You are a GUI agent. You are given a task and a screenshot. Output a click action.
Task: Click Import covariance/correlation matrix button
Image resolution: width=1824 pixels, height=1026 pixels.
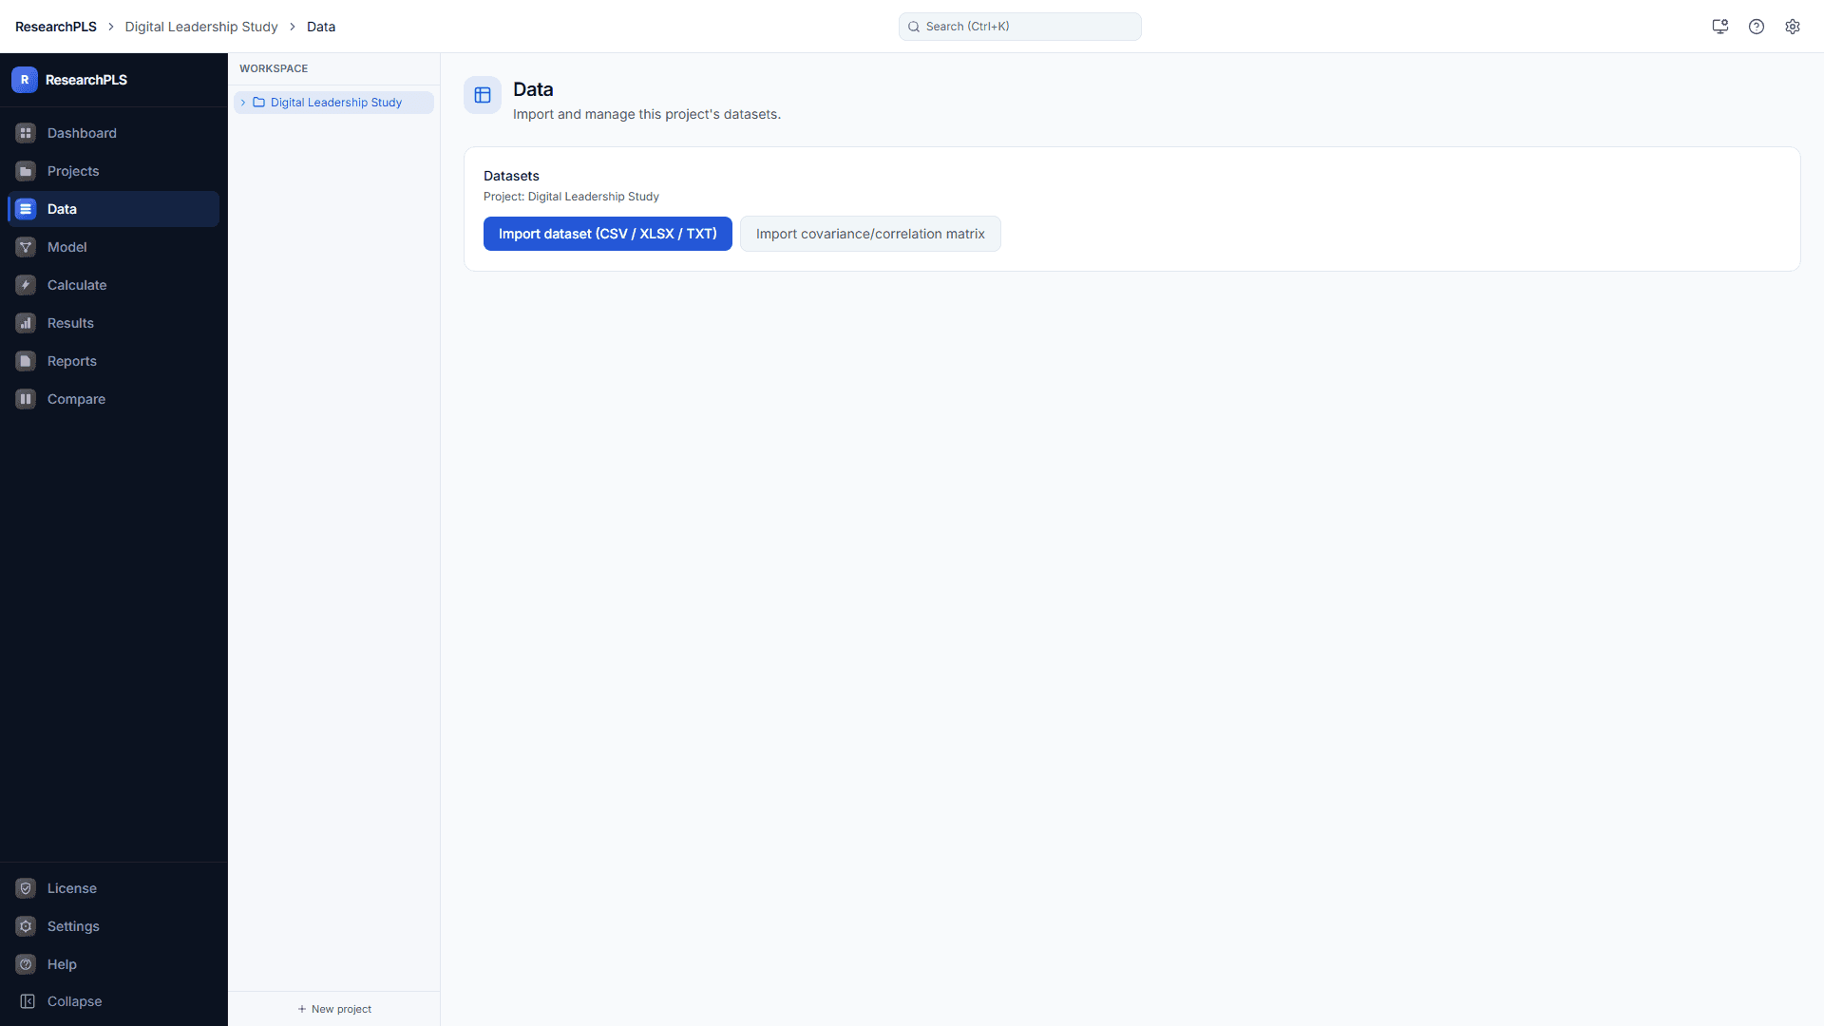click(x=870, y=234)
